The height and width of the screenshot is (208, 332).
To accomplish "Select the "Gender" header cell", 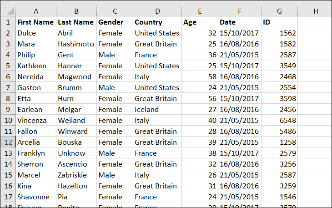I will 111,22.
